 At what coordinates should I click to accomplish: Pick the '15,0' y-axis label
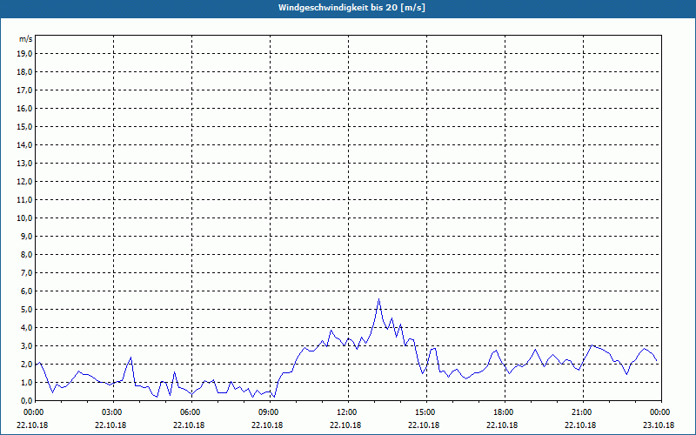pos(24,126)
